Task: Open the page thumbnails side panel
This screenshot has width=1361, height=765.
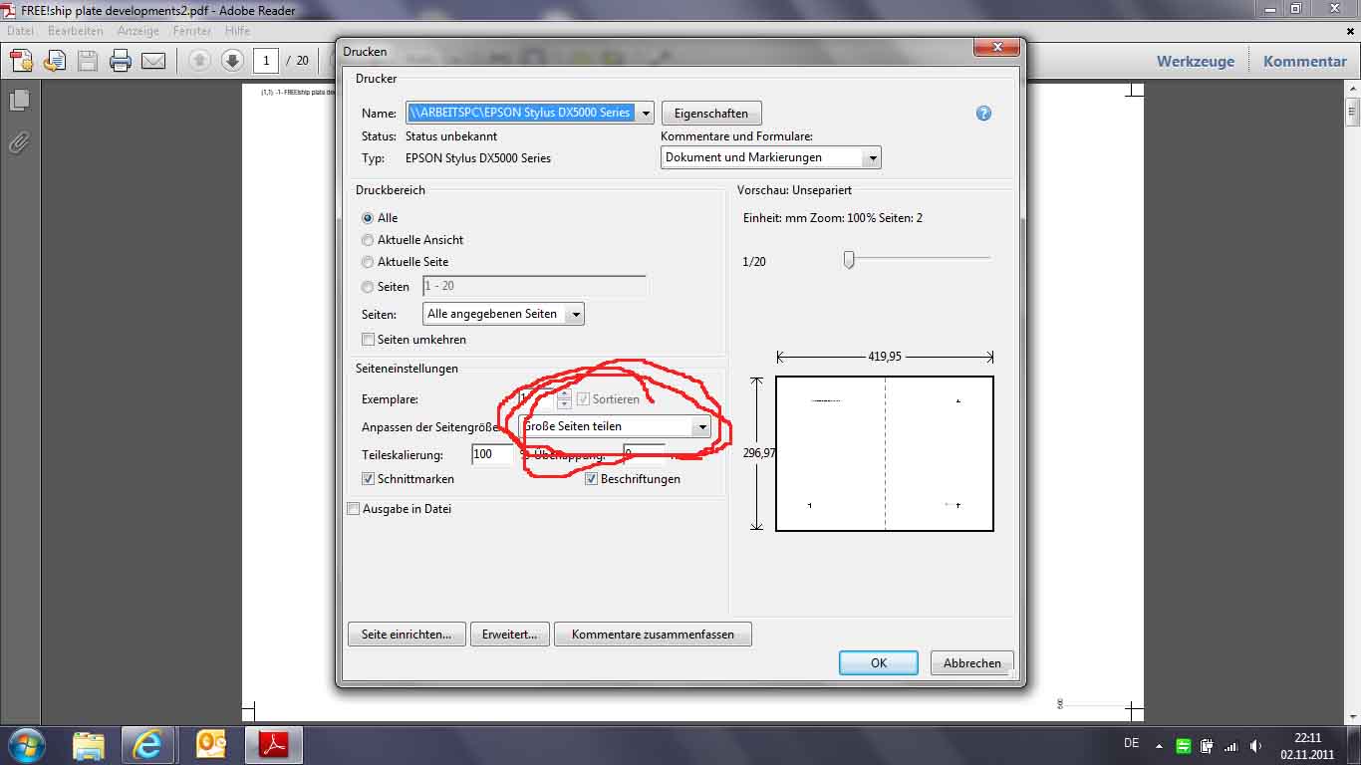Action: (19, 101)
